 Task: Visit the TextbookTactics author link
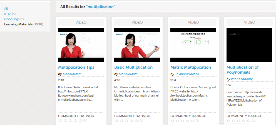187,74
